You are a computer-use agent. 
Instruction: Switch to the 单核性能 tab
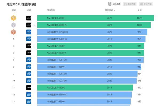(130, 4)
